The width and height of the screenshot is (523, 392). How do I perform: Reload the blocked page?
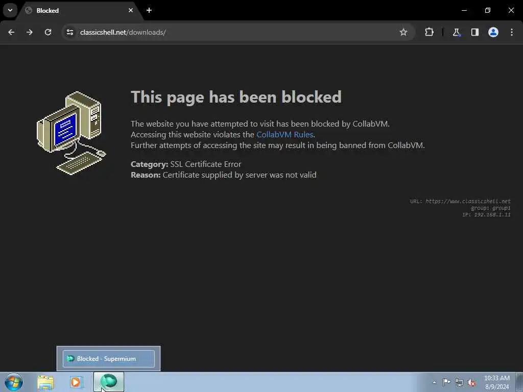click(x=48, y=32)
